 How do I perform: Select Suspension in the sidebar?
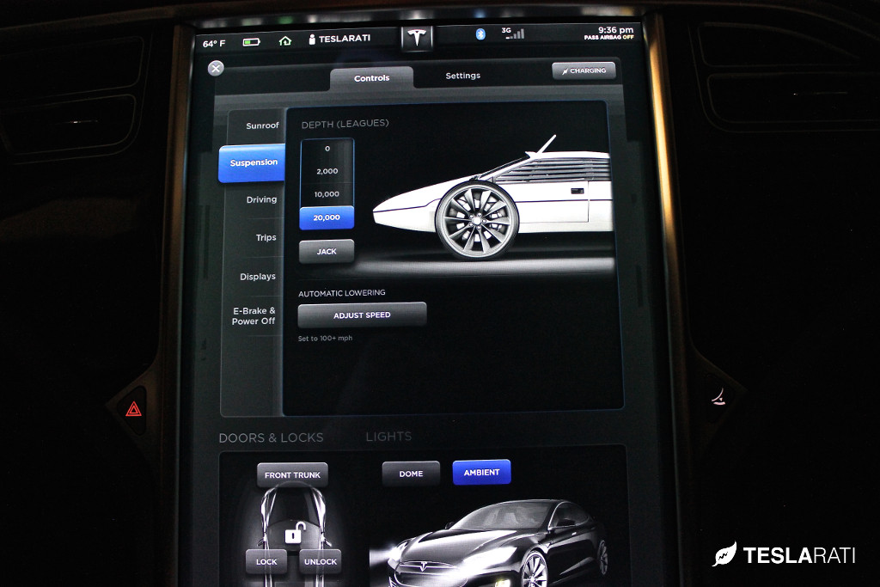coord(252,162)
